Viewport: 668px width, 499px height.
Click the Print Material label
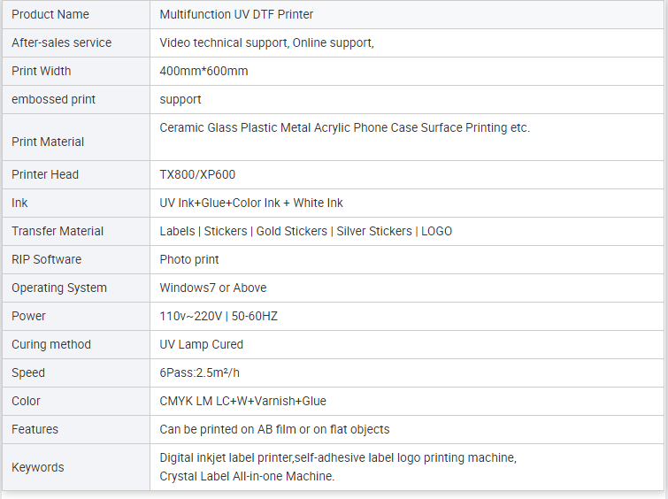(48, 142)
